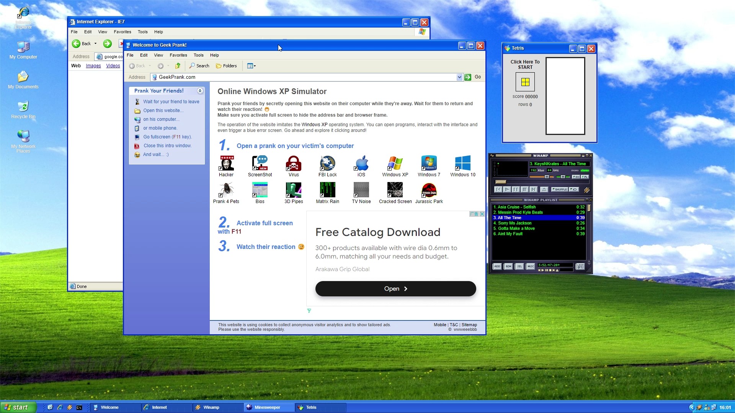
Task: Go to previous track in Winamp
Action: [x=498, y=189]
